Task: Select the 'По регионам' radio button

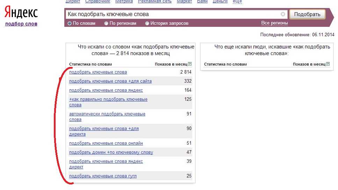Action: point(106,23)
